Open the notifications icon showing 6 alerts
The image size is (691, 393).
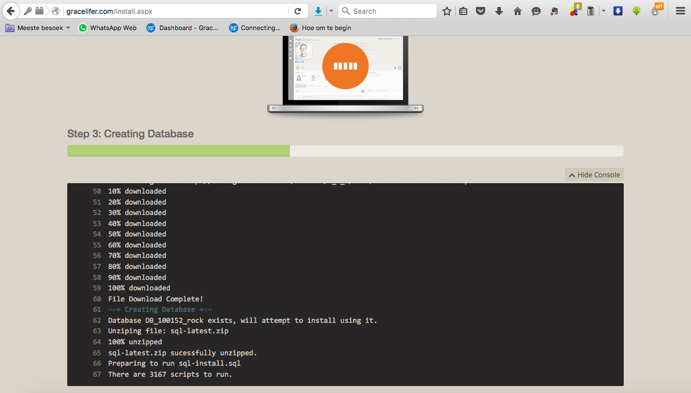click(x=574, y=10)
